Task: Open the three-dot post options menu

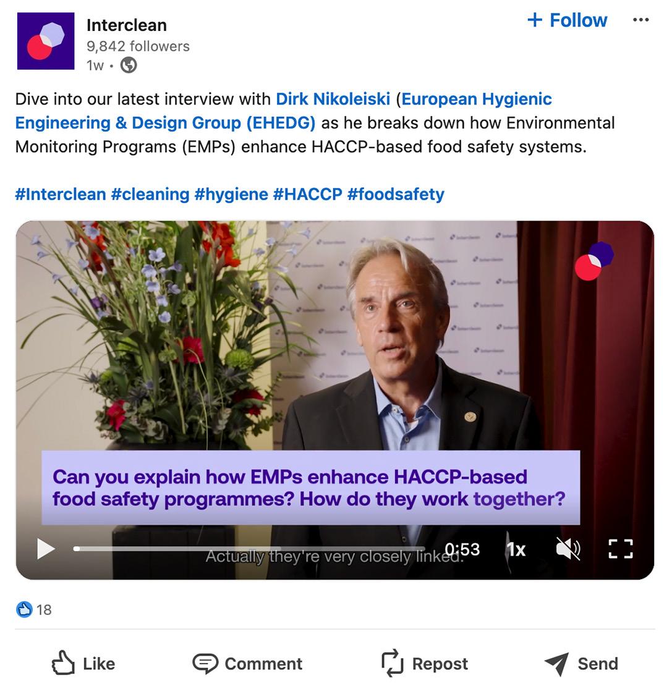Action: (641, 20)
